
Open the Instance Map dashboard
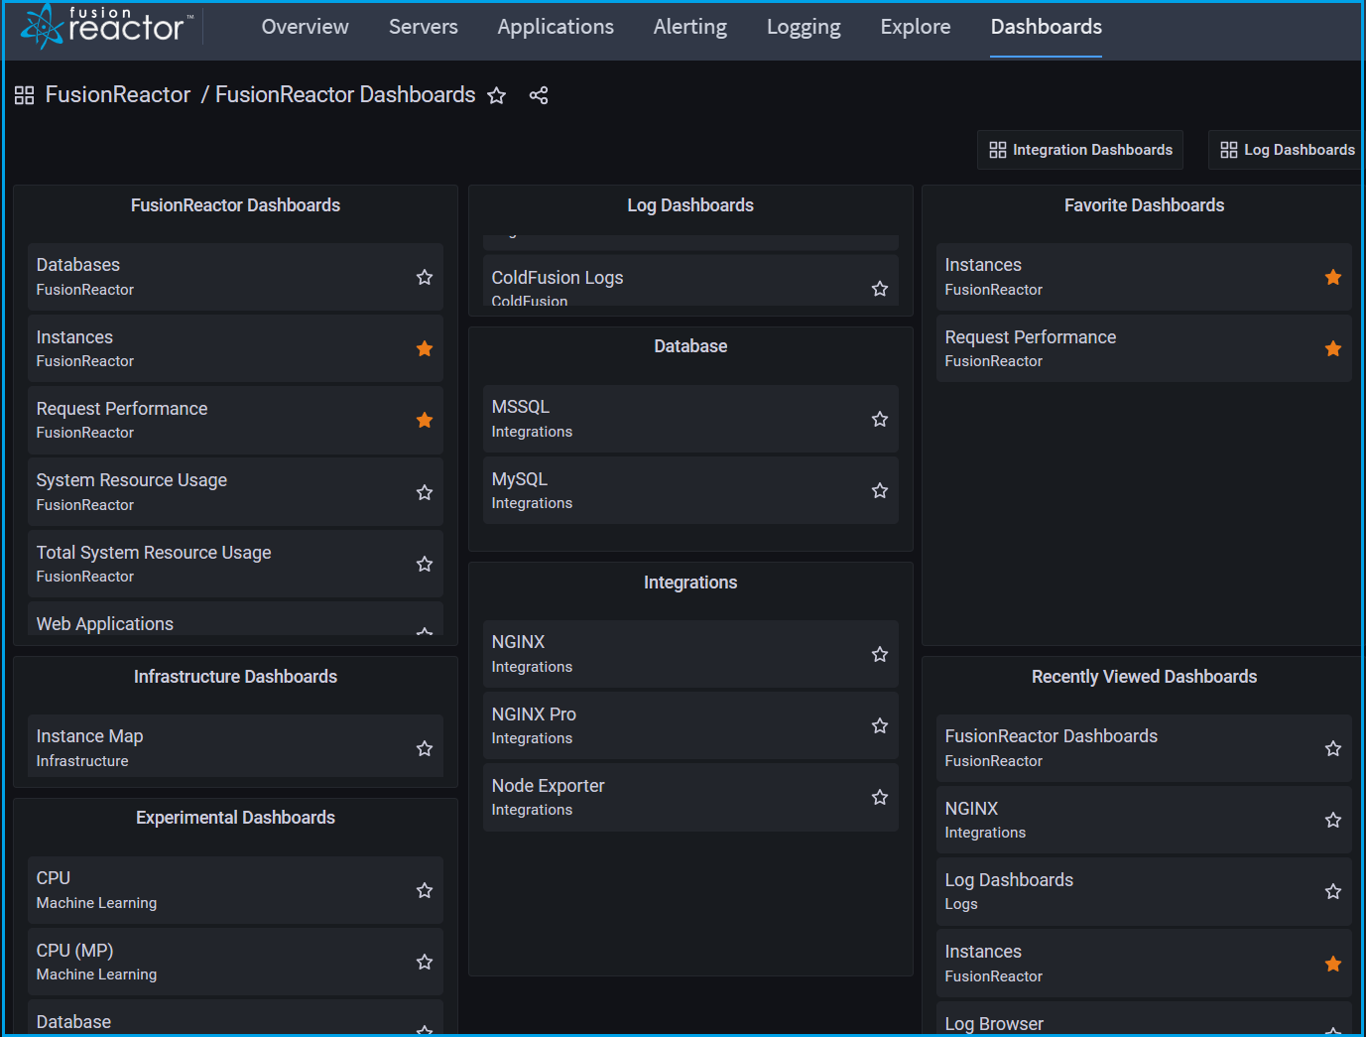(x=235, y=746)
